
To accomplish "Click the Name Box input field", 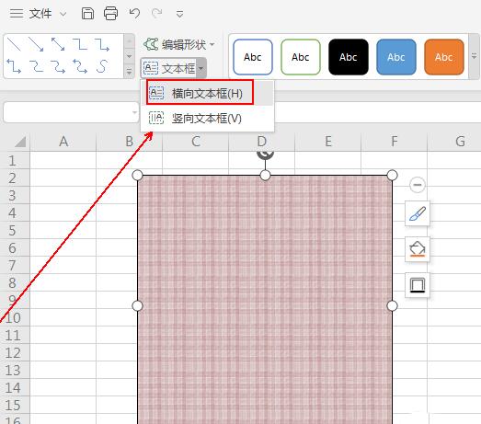I will (67, 112).
